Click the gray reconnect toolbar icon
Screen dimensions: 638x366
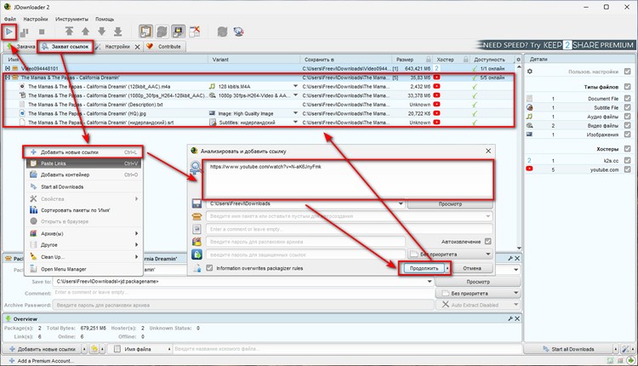[x=222, y=31]
